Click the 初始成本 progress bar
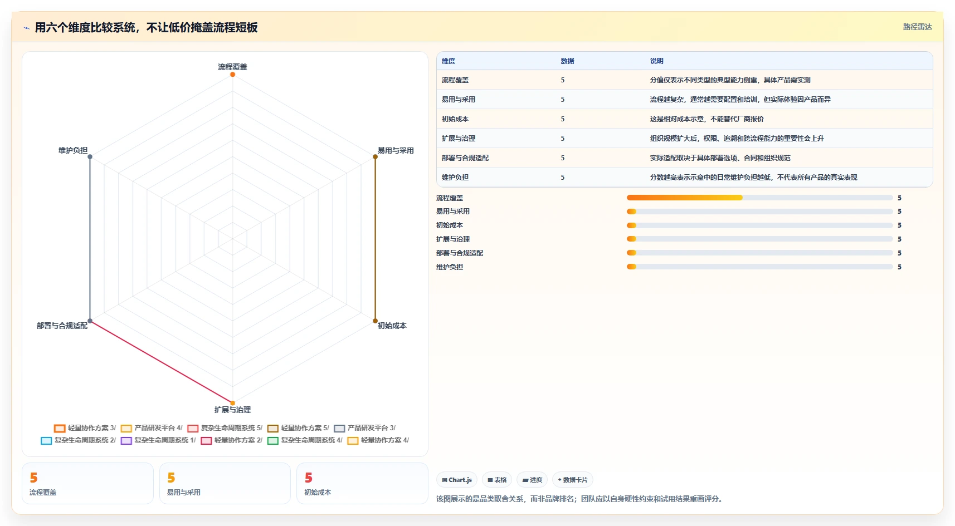Screen dimensions: 955x526 click(760, 225)
